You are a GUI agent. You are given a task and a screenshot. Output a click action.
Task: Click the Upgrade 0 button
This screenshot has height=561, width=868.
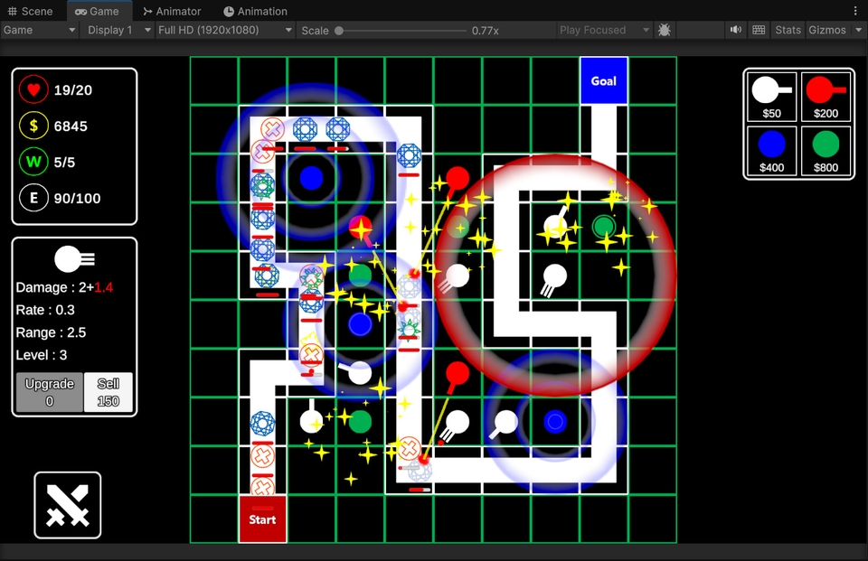[x=49, y=392]
